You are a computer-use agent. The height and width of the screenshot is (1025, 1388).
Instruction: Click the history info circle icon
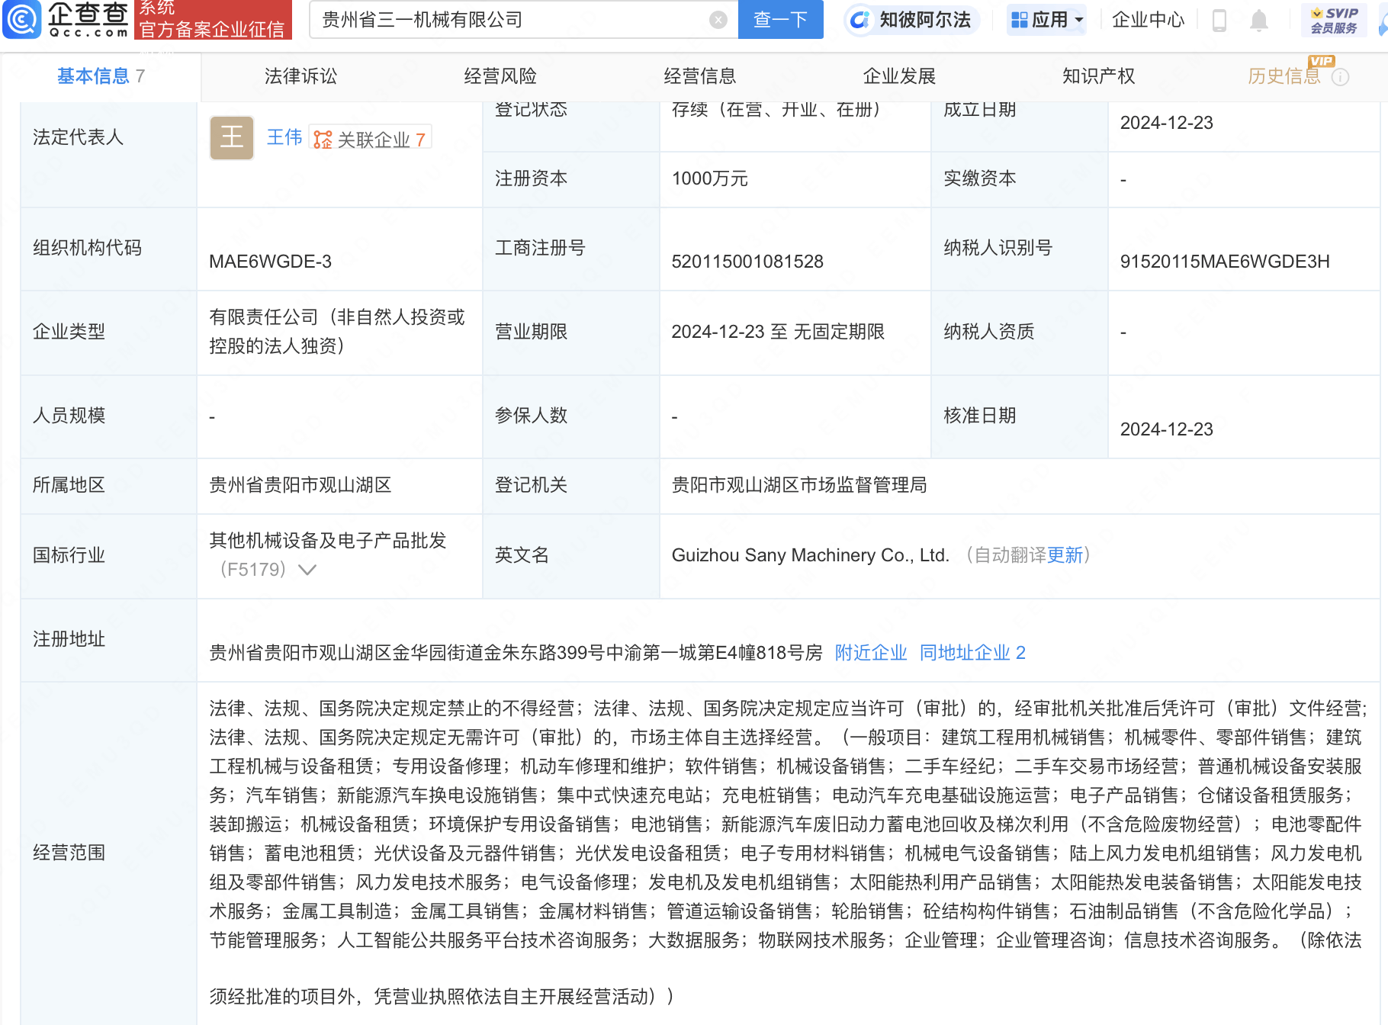click(1340, 77)
